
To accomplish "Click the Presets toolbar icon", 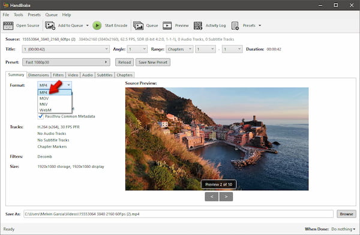I will pyautogui.click(x=235, y=25).
